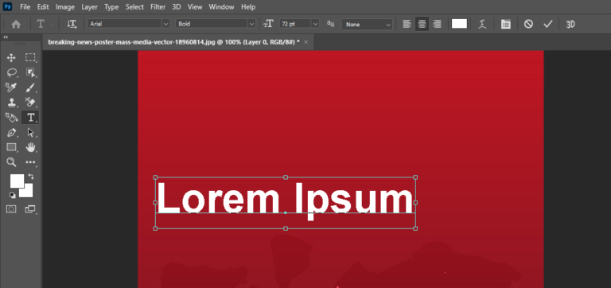The height and width of the screenshot is (288, 611).
Task: Close the breaking-news-poster document tab
Action: (x=305, y=41)
